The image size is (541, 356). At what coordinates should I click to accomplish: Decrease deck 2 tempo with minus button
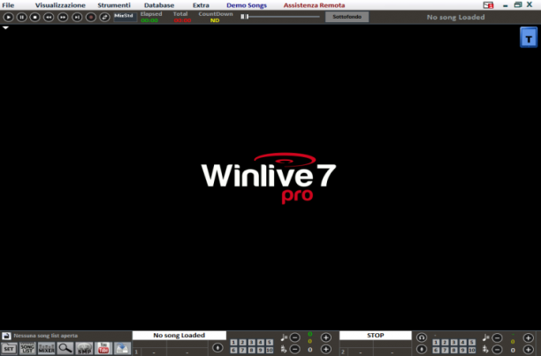click(x=497, y=337)
